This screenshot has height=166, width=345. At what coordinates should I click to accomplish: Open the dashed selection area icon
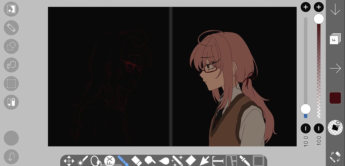11,84
